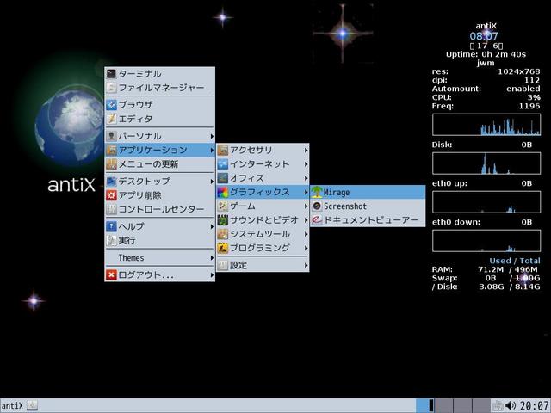
Task: Click the blue help icon beside ヘルプ
Action: 111,226
